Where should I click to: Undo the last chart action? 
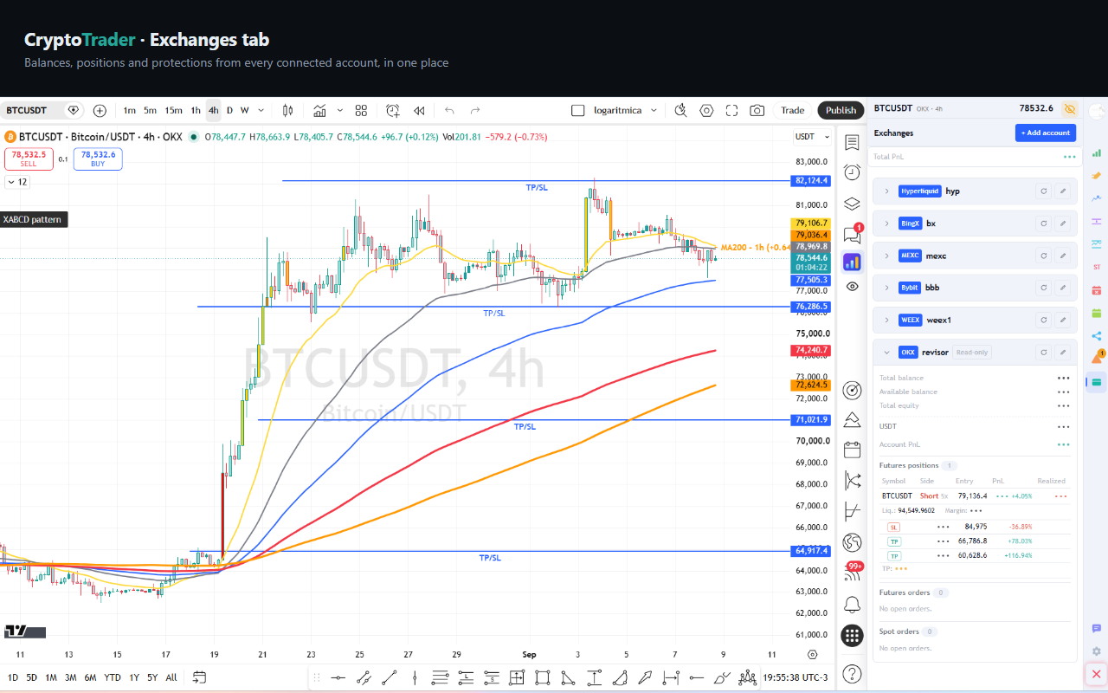coord(449,110)
